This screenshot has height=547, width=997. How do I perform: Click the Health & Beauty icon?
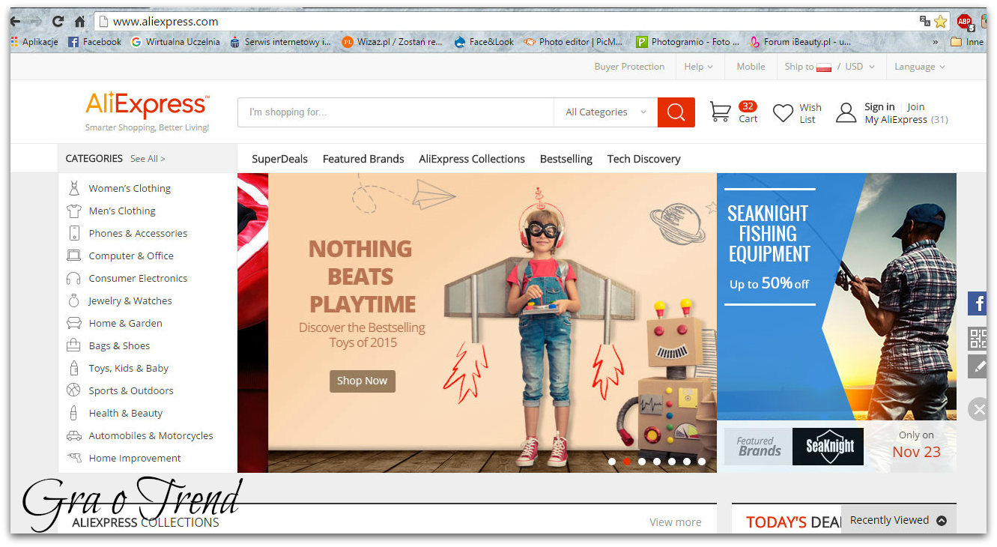[73, 413]
